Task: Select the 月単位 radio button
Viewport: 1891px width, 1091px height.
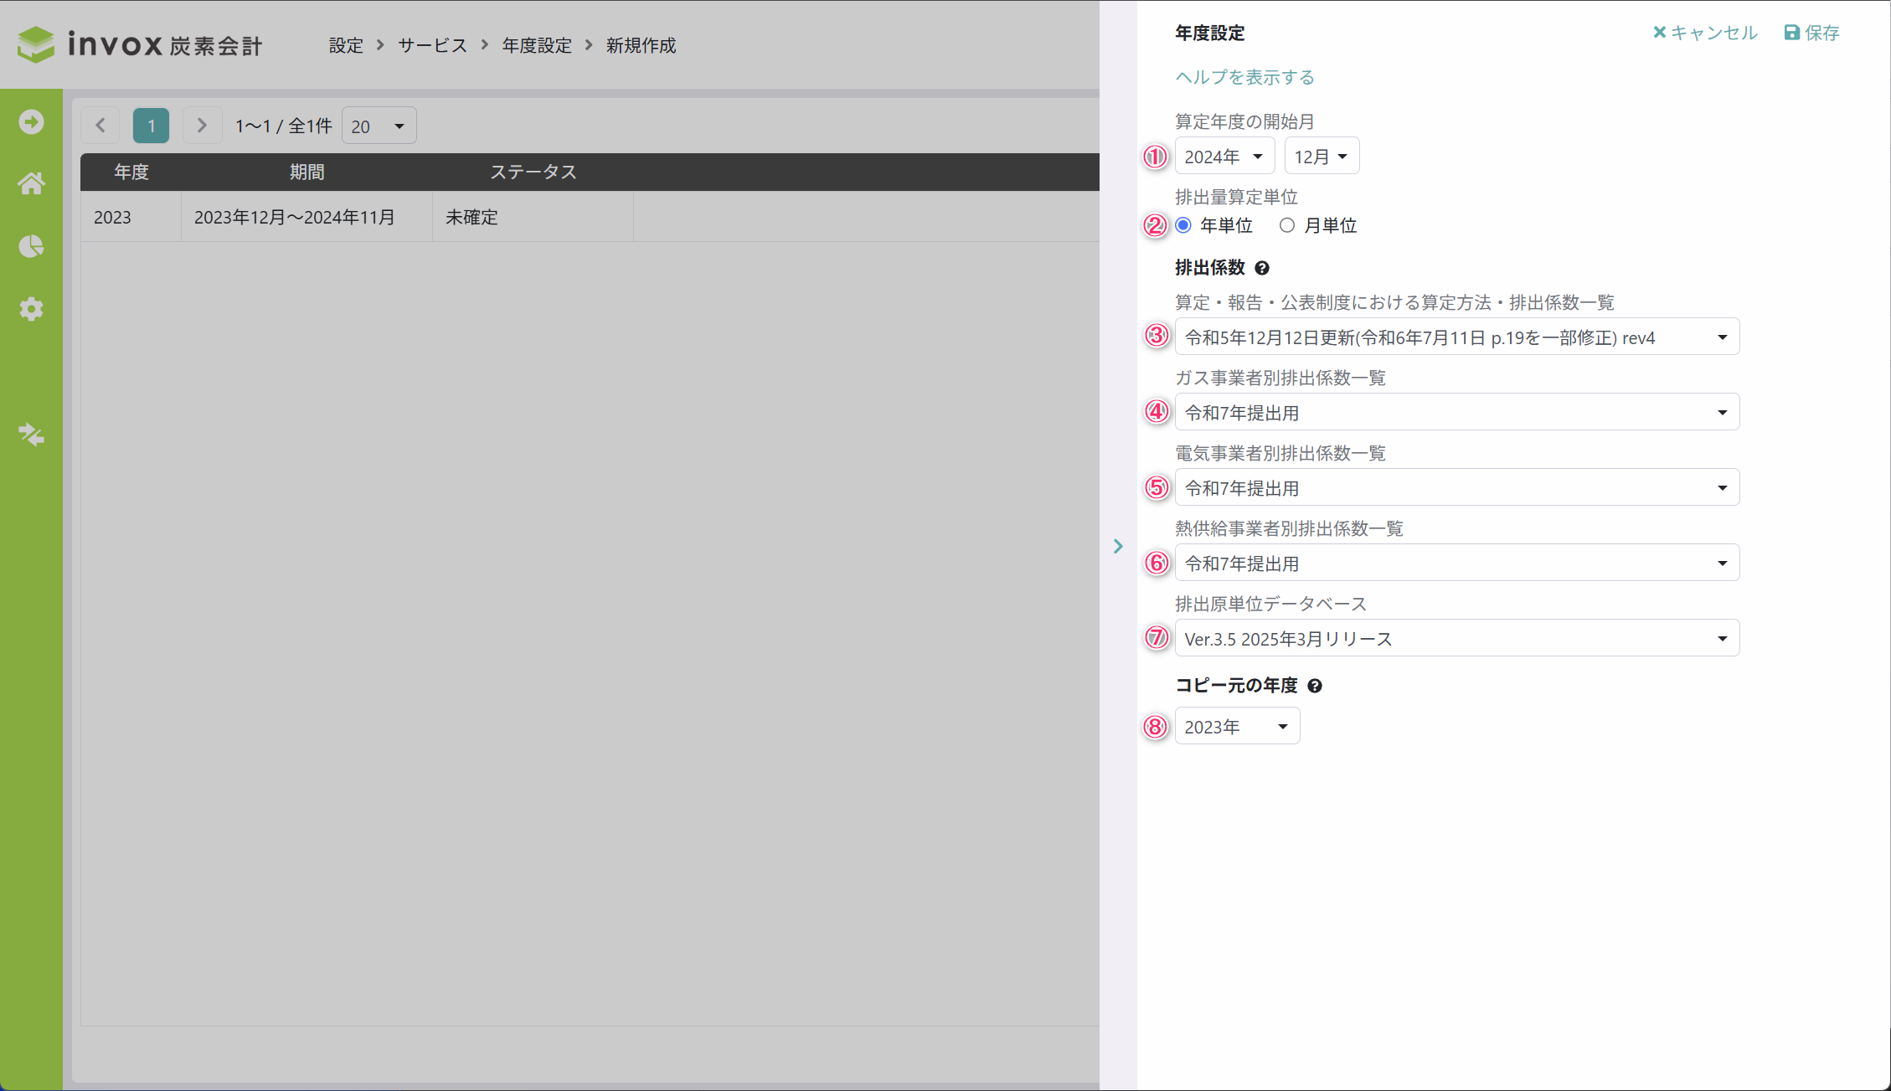Action: point(1287,225)
